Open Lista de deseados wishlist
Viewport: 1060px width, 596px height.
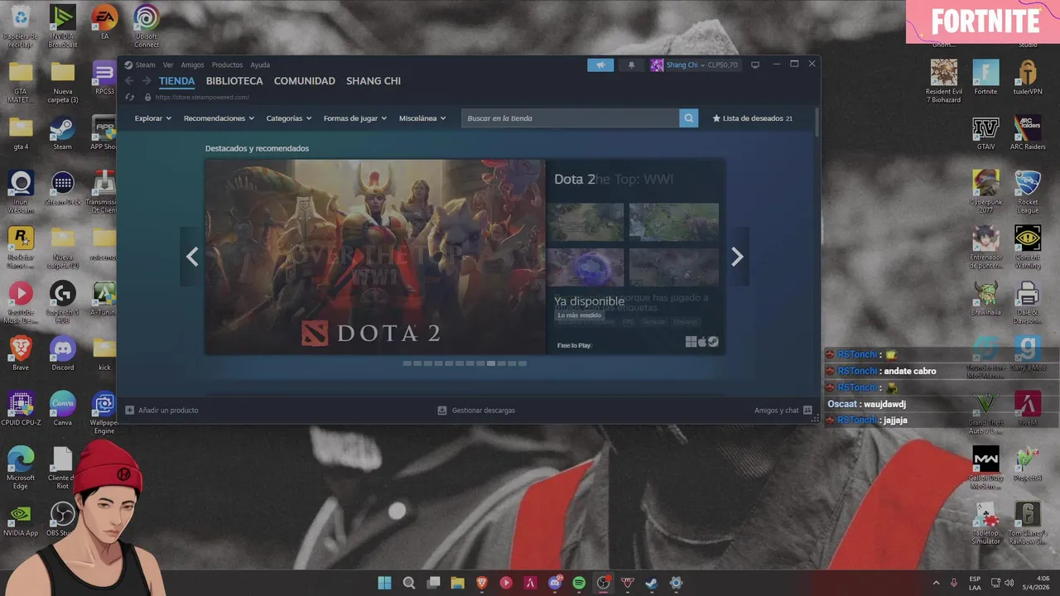click(753, 118)
